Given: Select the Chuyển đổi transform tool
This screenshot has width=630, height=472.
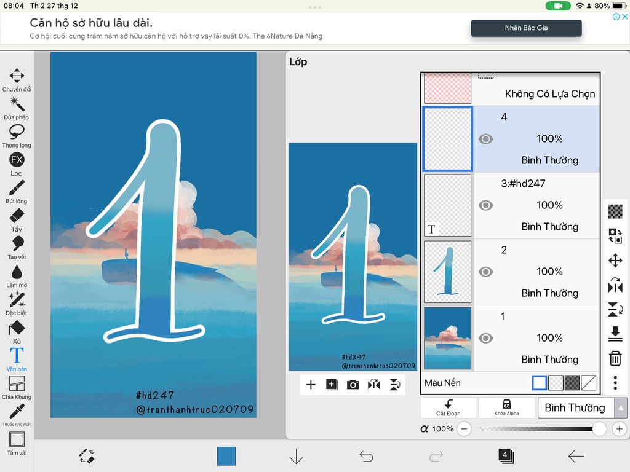Looking at the screenshot, I should click(x=17, y=80).
